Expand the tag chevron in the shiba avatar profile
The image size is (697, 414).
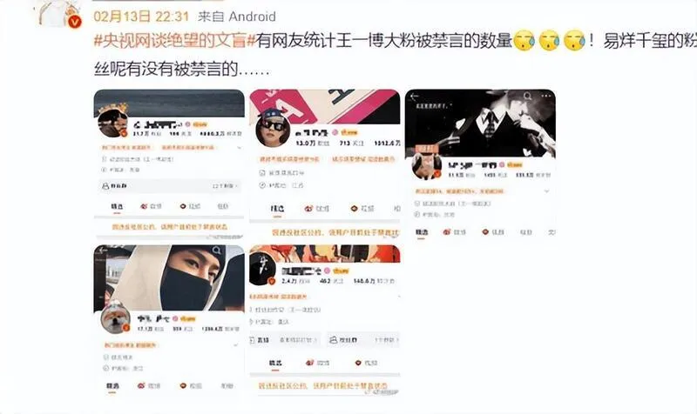[235, 344]
